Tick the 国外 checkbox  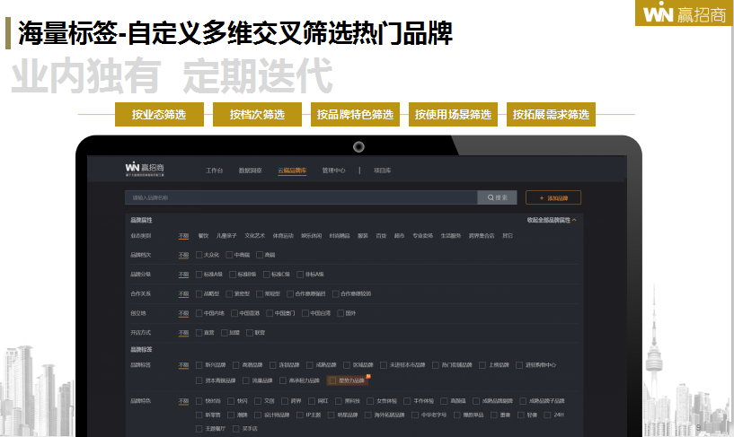coord(340,313)
